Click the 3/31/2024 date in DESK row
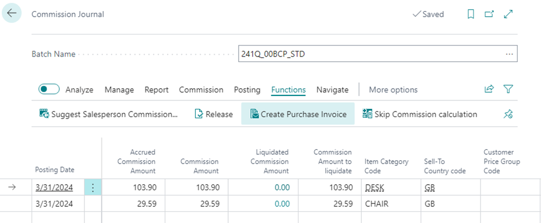Screen dimensions: 541x223 click(54, 187)
